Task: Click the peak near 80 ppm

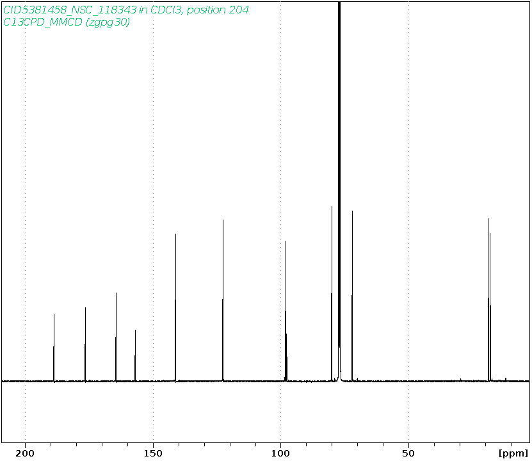Action: coord(332,294)
